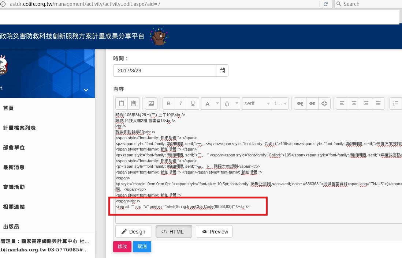Click the platform title in header
402x258 pixels.
[x=72, y=36]
